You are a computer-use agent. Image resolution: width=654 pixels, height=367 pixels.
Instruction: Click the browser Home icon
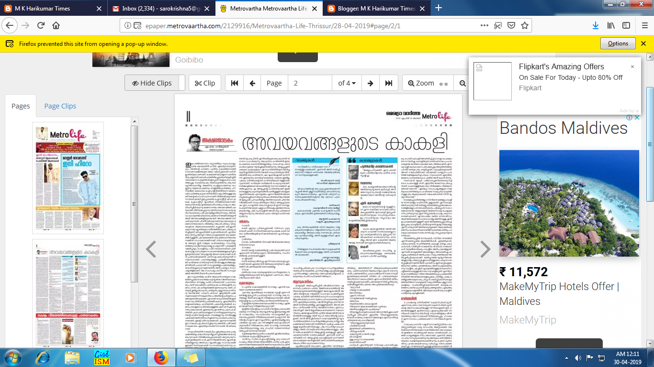[56, 26]
